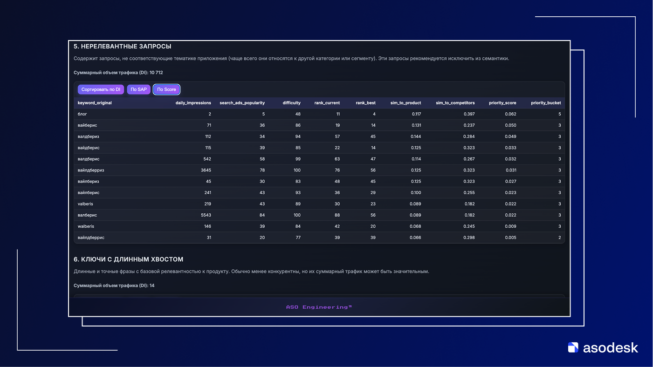The image size is (653, 367).
Task: Click the '6. КЛЮЧИ С ДЛИННЫМ ХВОСТОМ' heading
Action: [128, 259]
